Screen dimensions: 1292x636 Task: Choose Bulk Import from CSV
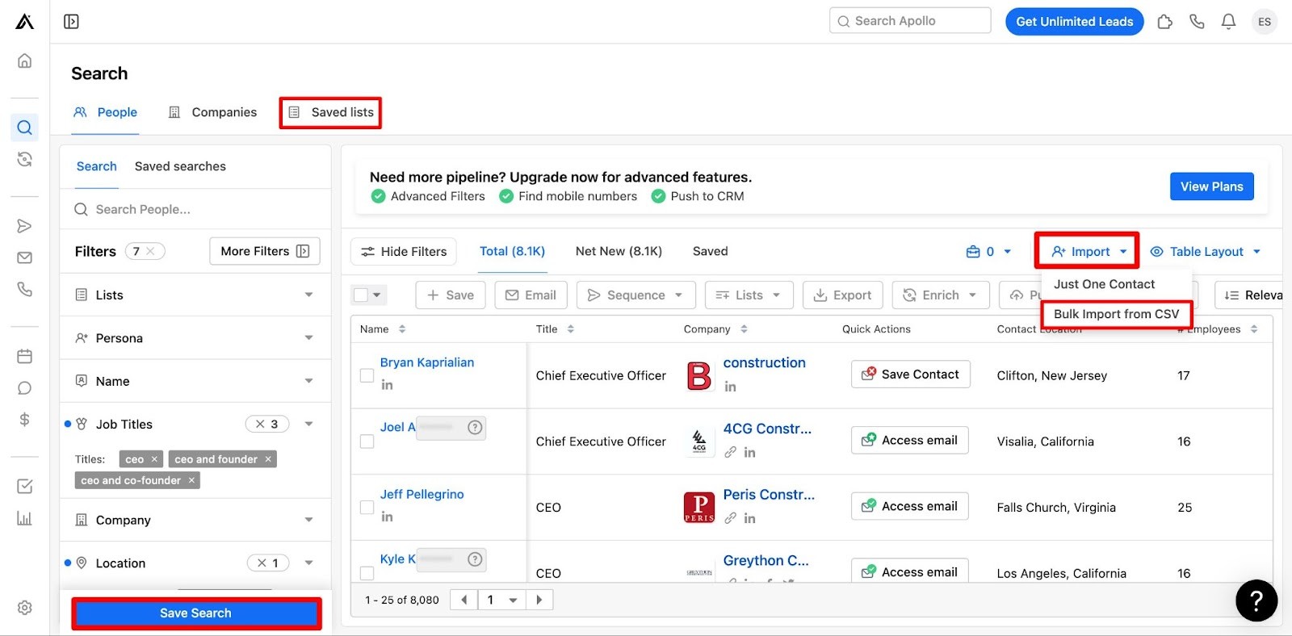[x=1116, y=314]
